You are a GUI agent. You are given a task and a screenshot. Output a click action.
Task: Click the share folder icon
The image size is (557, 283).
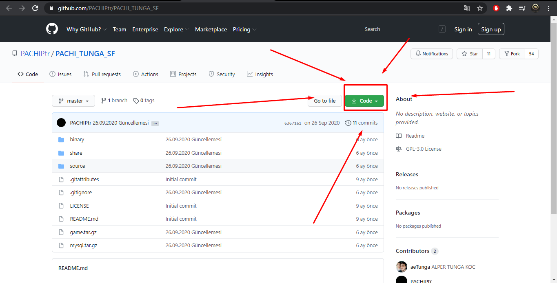[x=61, y=153]
